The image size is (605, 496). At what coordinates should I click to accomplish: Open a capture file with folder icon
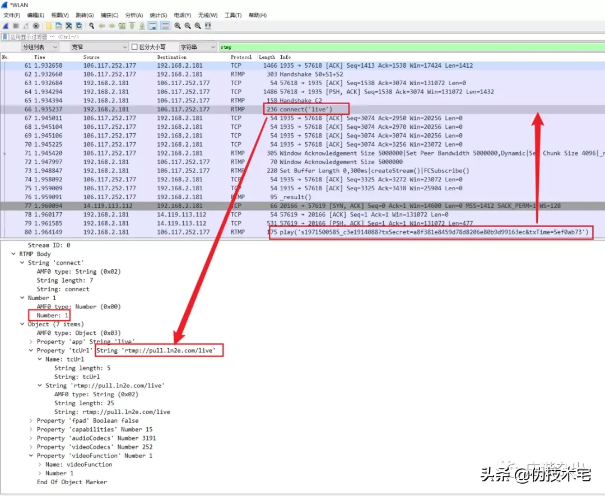click(x=49, y=26)
